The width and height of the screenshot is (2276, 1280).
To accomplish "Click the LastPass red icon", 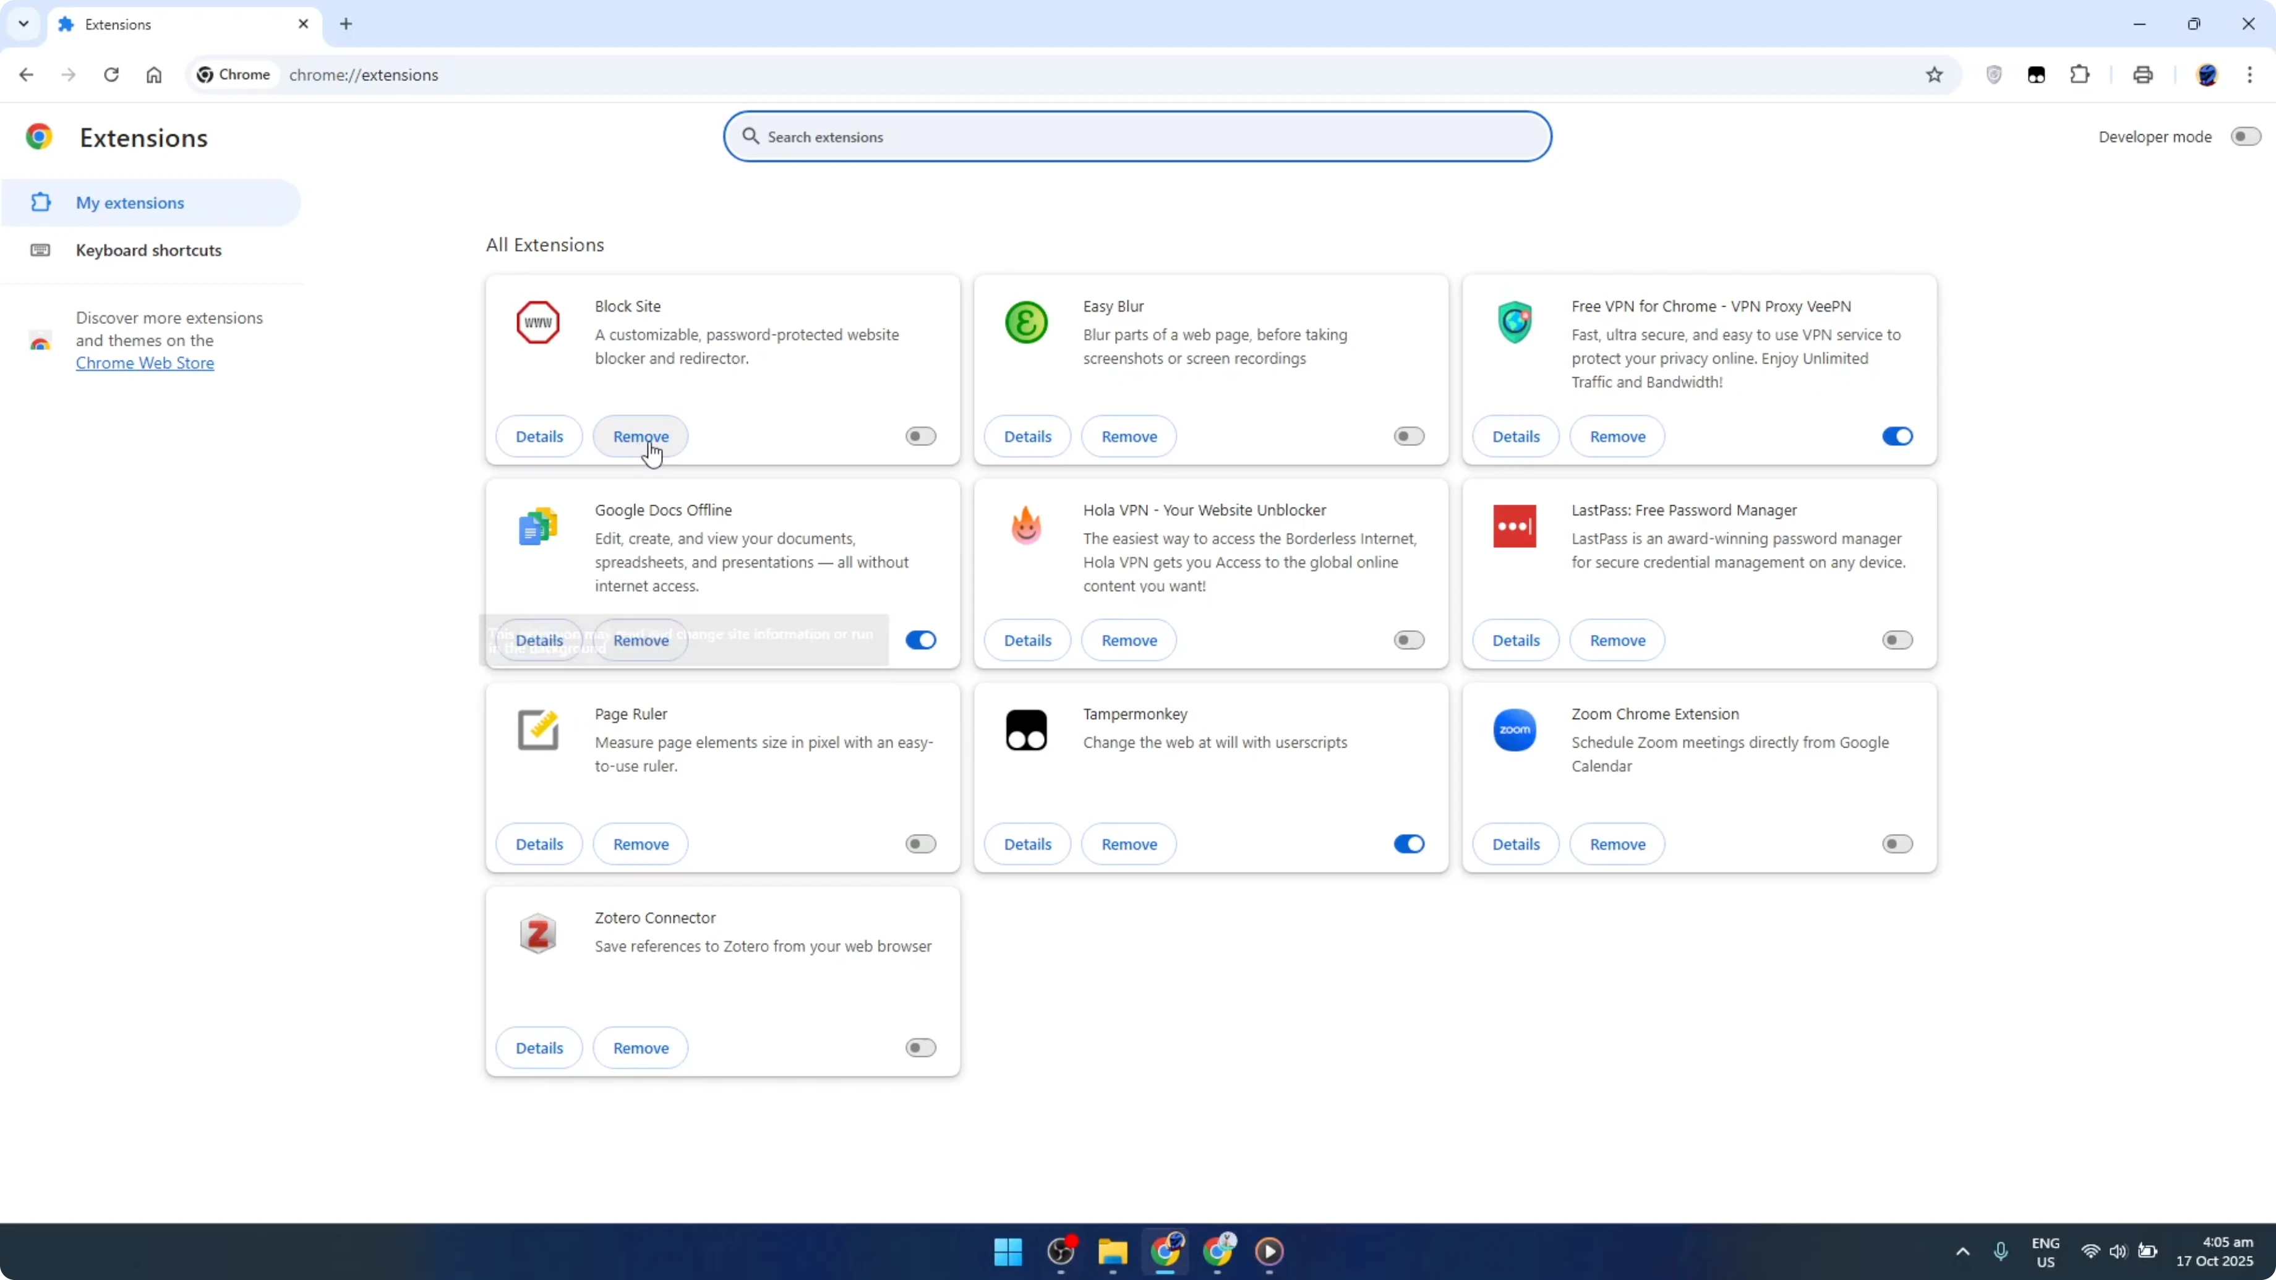I will point(1515,526).
